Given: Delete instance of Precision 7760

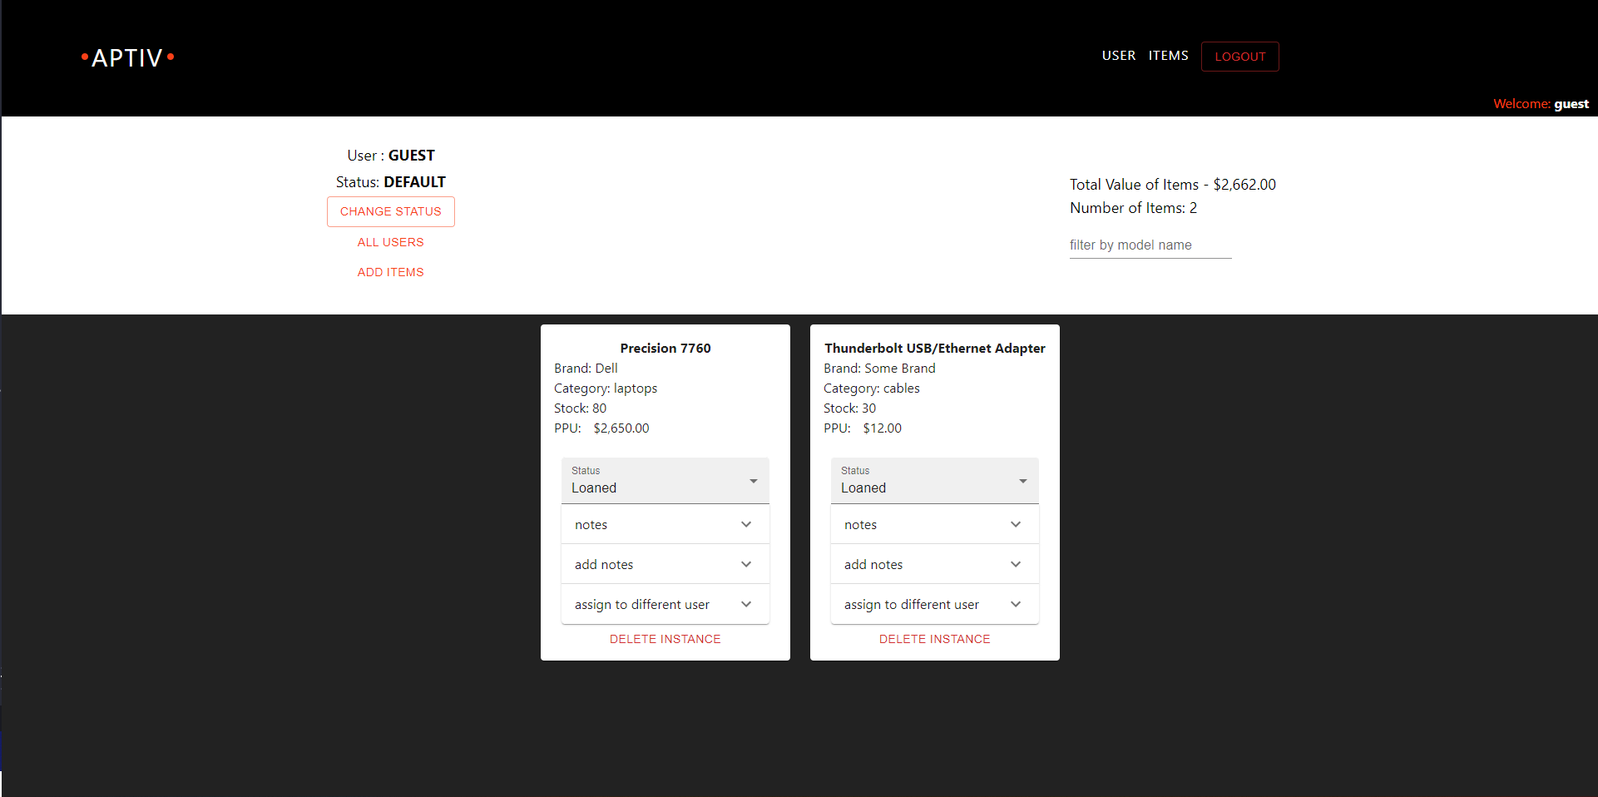Looking at the screenshot, I should [665, 639].
